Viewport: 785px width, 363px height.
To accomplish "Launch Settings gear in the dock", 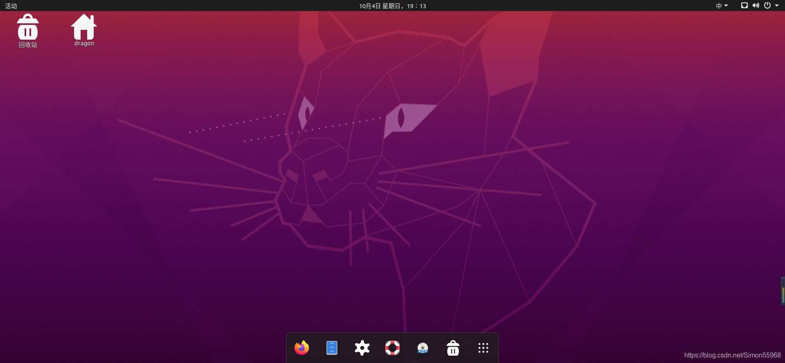I will pyautogui.click(x=362, y=348).
